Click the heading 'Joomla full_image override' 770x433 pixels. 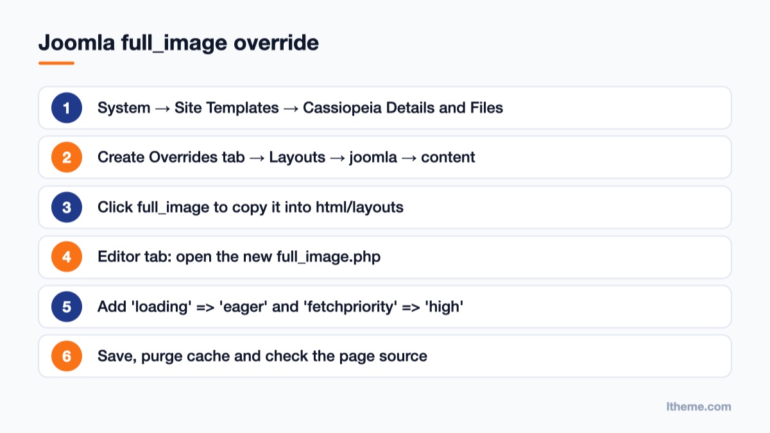(178, 43)
